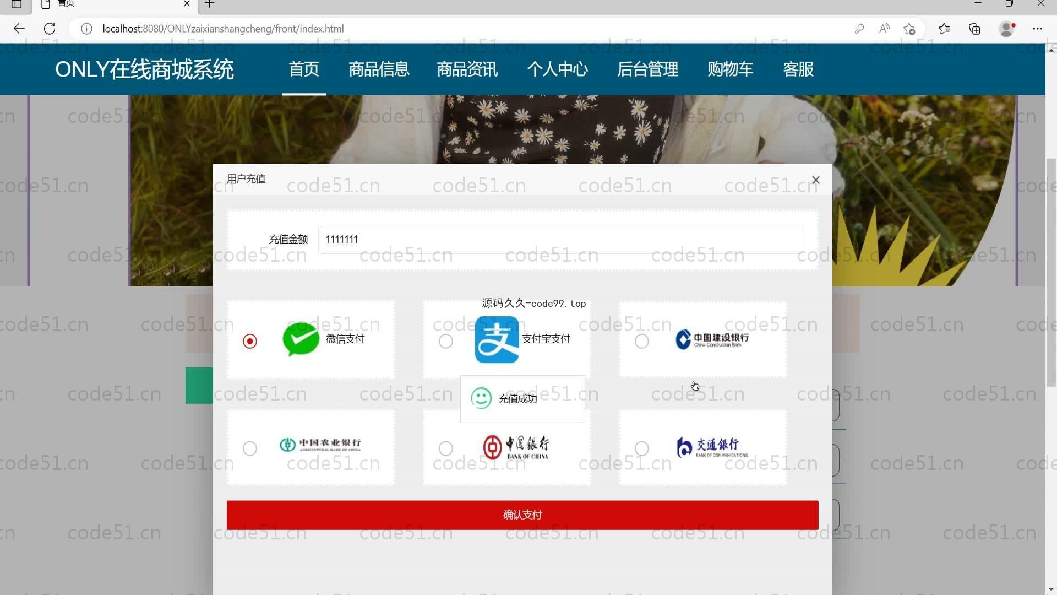This screenshot has width=1057, height=595.
Task: Click the browser back arrow
Action: pyautogui.click(x=19, y=29)
